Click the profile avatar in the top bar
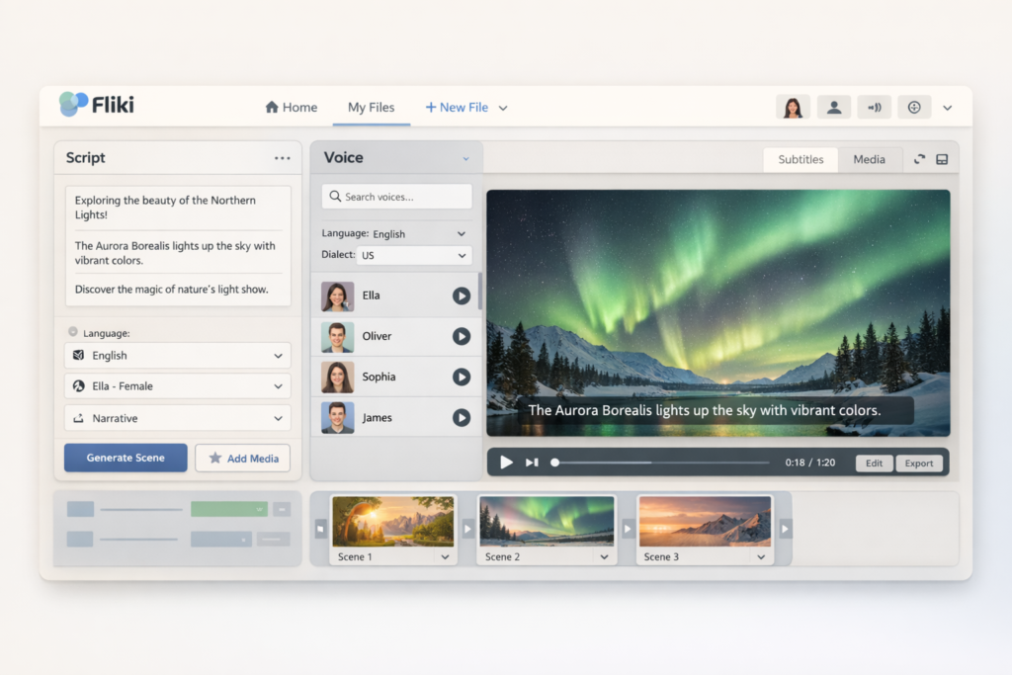Viewport: 1012px width, 675px height. click(793, 107)
